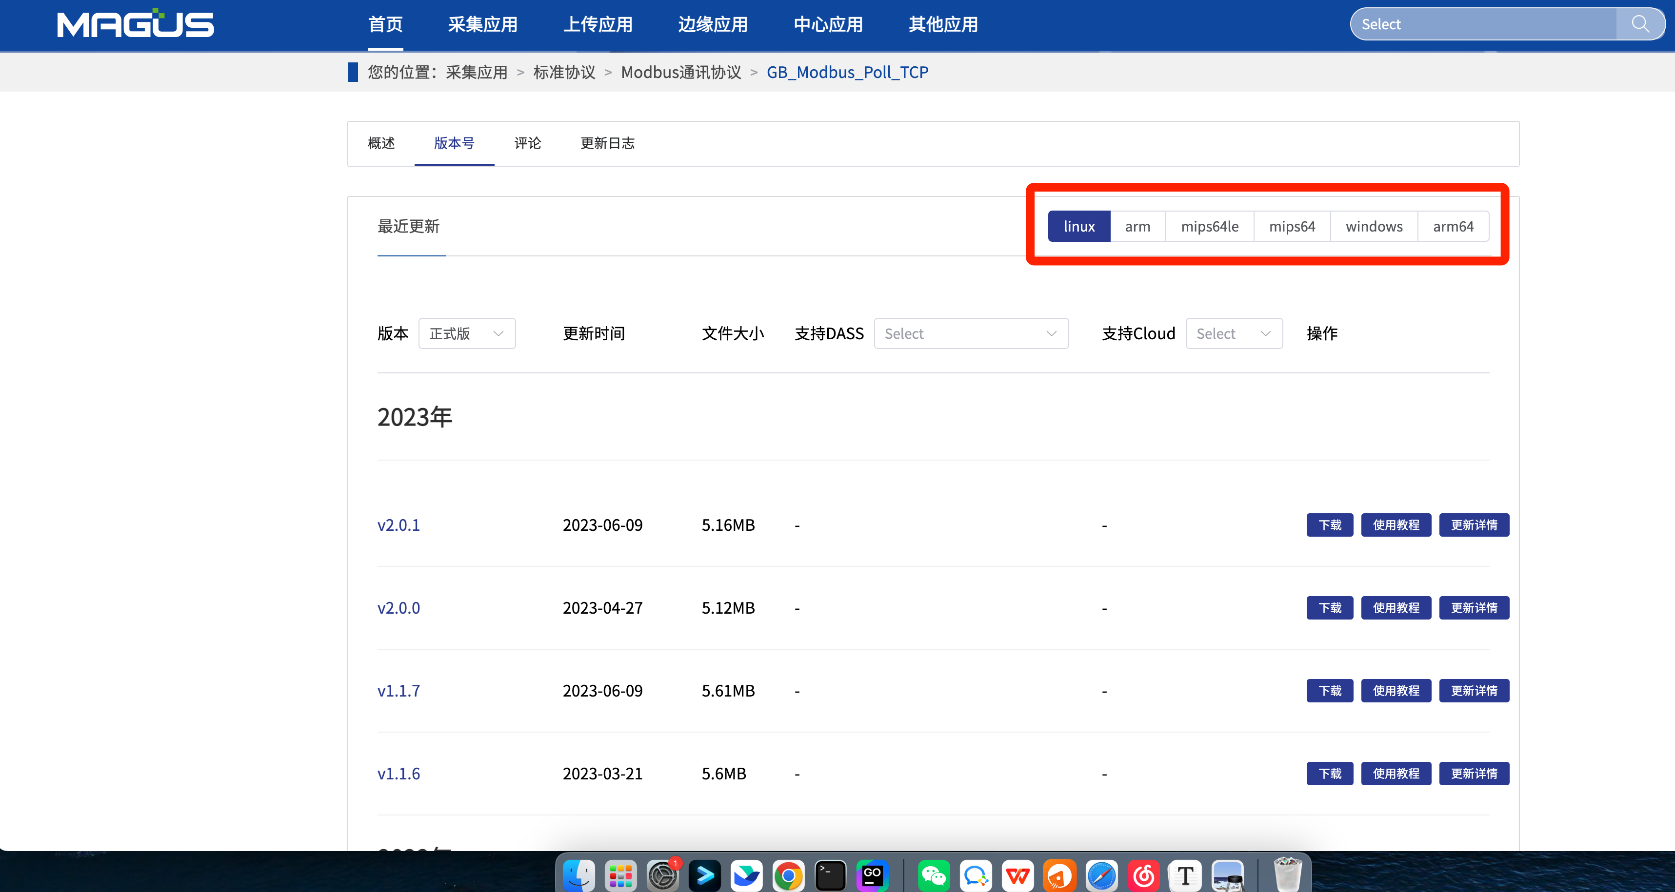
Task: Open 其他应用 in top navigation
Action: tap(943, 25)
